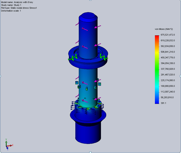The width and height of the screenshot is (181, 153).
Task: Click the minimum value 391.1
Action: [163, 103]
